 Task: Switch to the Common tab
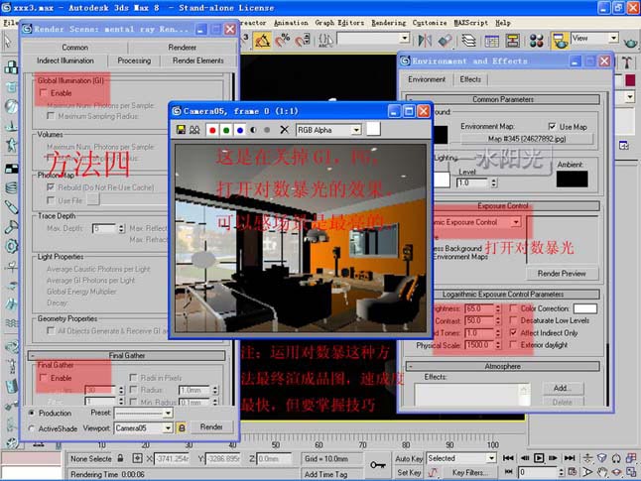74,48
